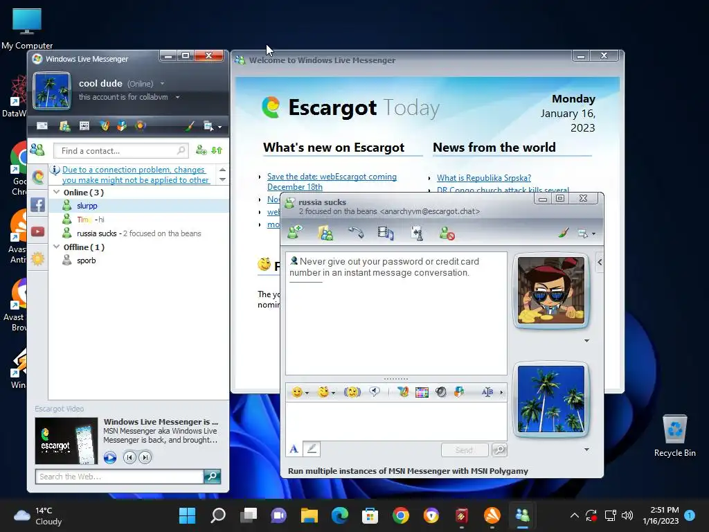This screenshot has height=532, width=709.
Task: Click the butterfly brush icon in chat input toolbar
Action: tap(403, 392)
